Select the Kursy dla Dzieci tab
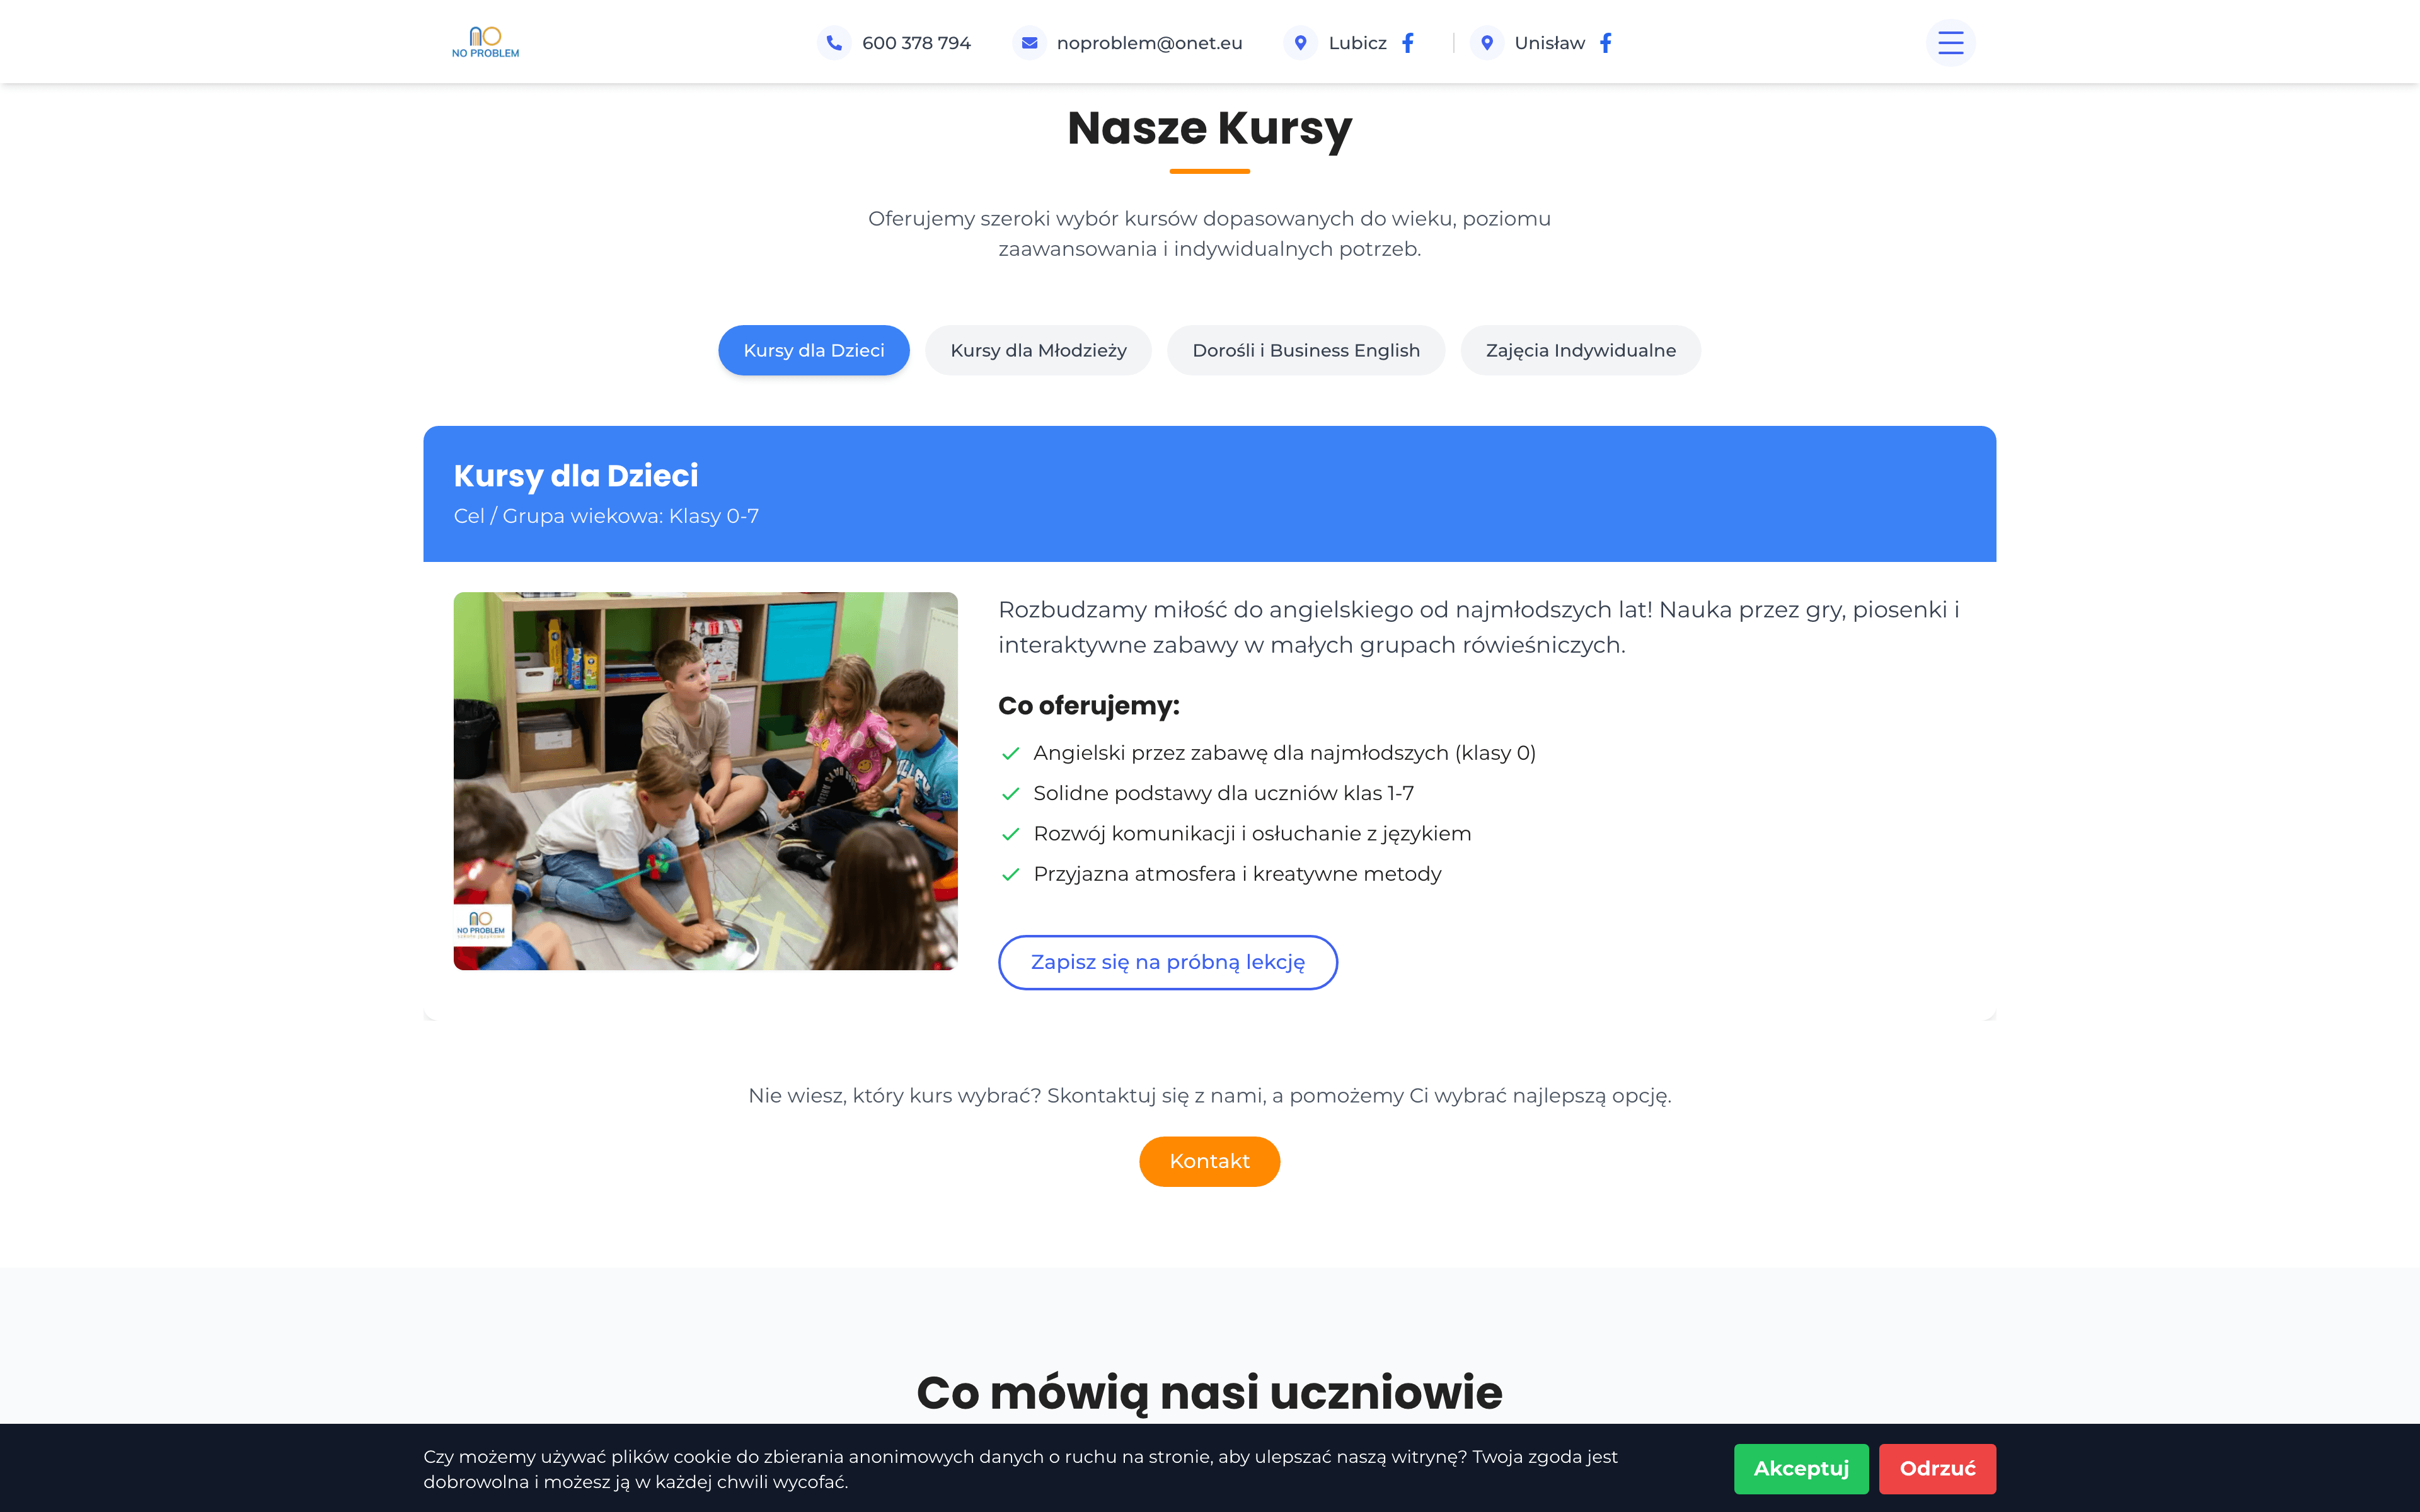The height and width of the screenshot is (1512, 2420). point(814,350)
